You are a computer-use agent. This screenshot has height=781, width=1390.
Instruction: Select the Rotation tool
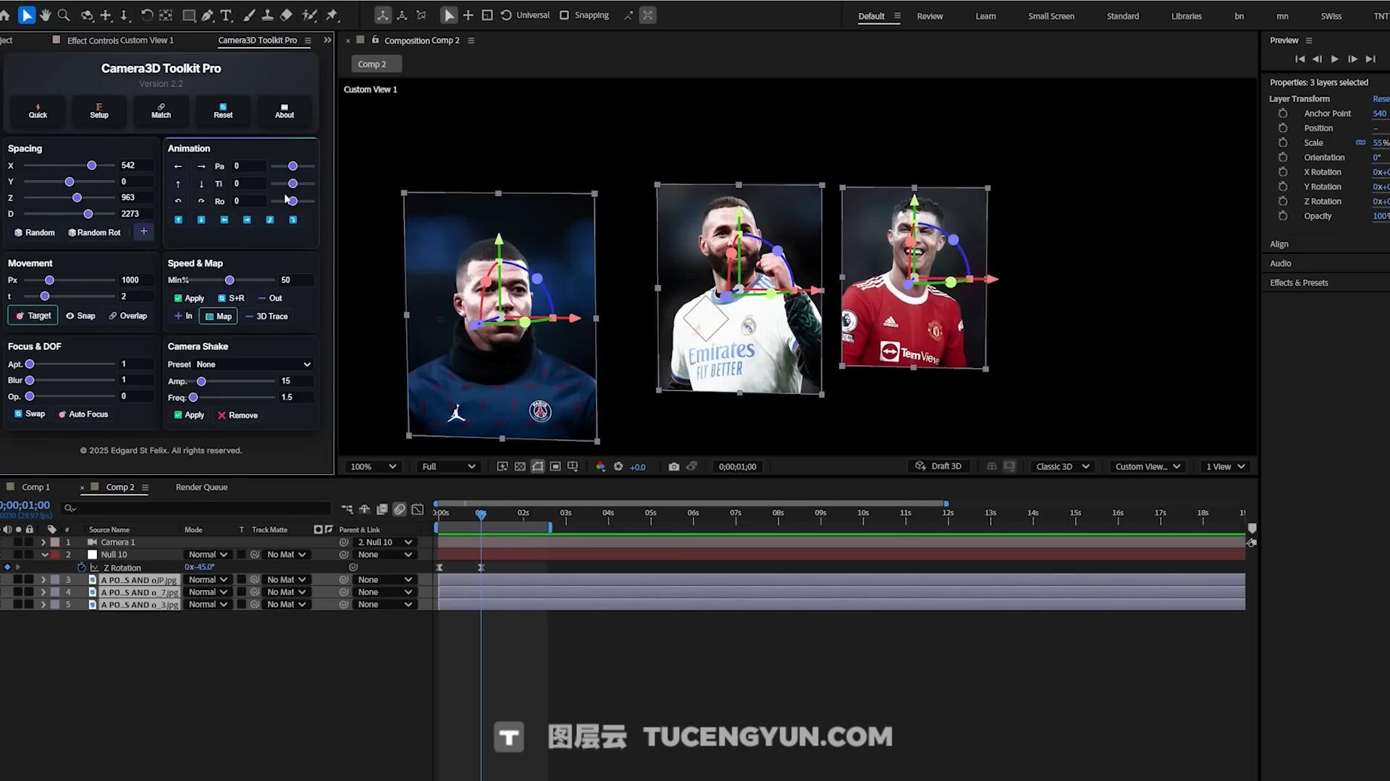click(x=147, y=15)
